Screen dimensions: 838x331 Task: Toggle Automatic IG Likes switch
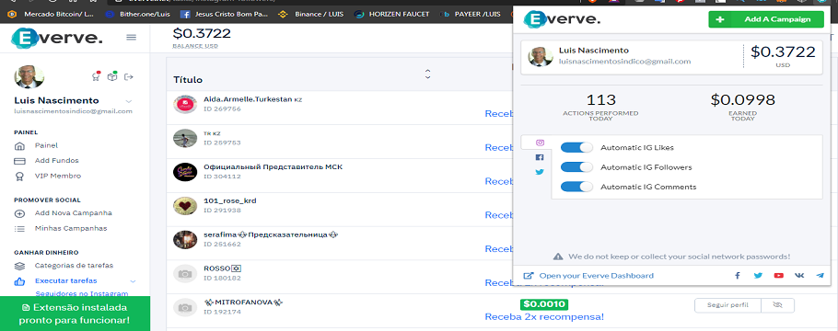[576, 147]
